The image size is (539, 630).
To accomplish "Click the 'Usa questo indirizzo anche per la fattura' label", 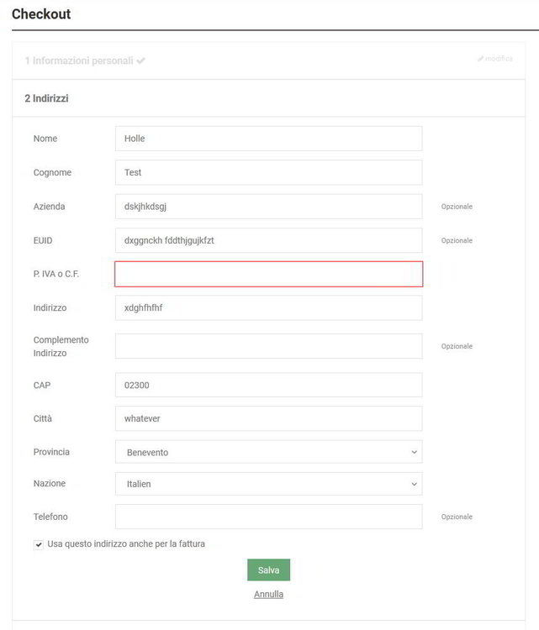I will [x=126, y=544].
